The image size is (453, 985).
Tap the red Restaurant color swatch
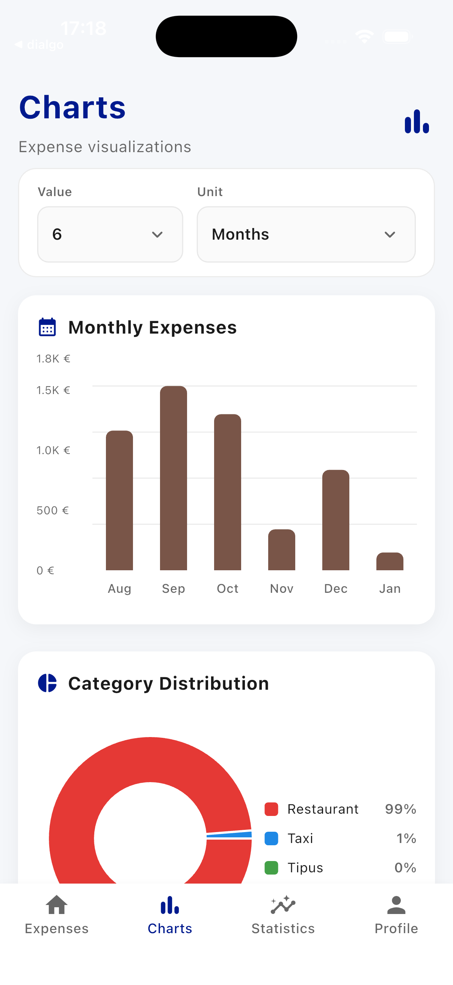coord(272,809)
